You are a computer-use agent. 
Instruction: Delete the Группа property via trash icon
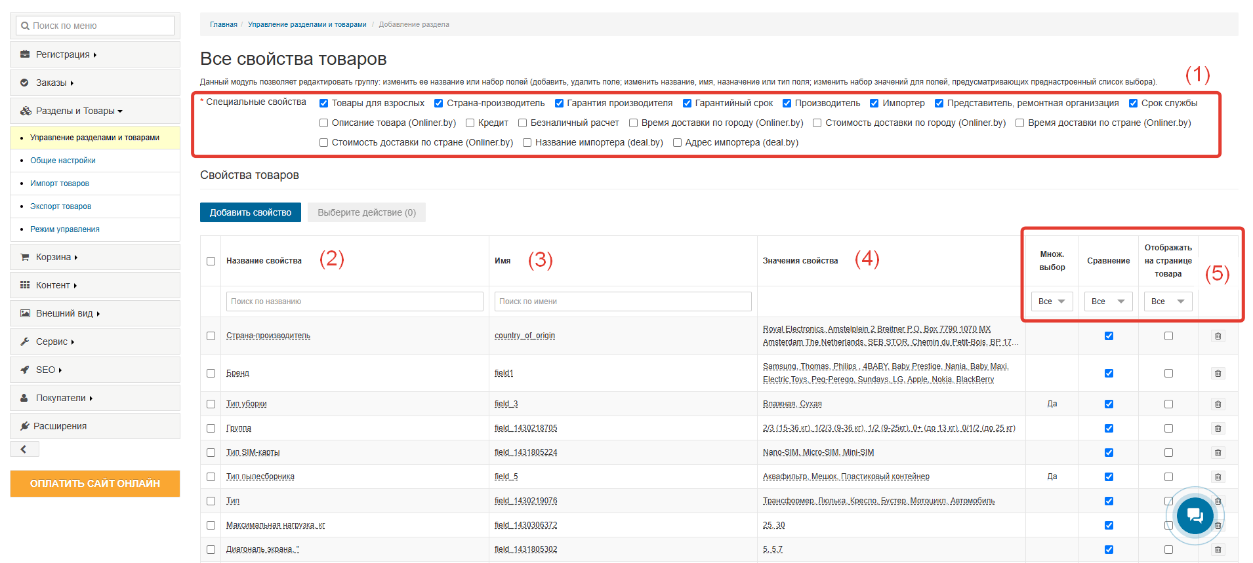click(1218, 429)
